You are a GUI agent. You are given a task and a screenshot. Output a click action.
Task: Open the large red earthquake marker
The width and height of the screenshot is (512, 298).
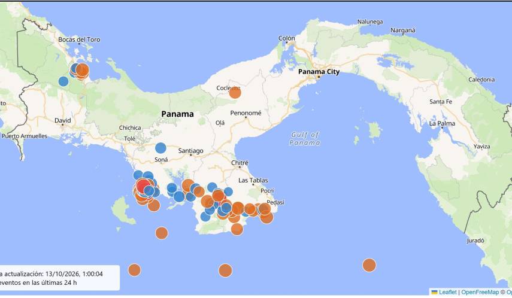click(143, 186)
